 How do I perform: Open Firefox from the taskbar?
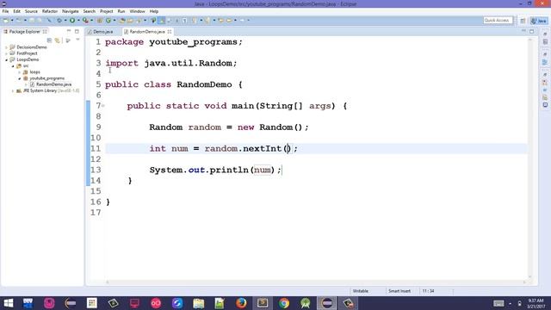click(x=241, y=303)
